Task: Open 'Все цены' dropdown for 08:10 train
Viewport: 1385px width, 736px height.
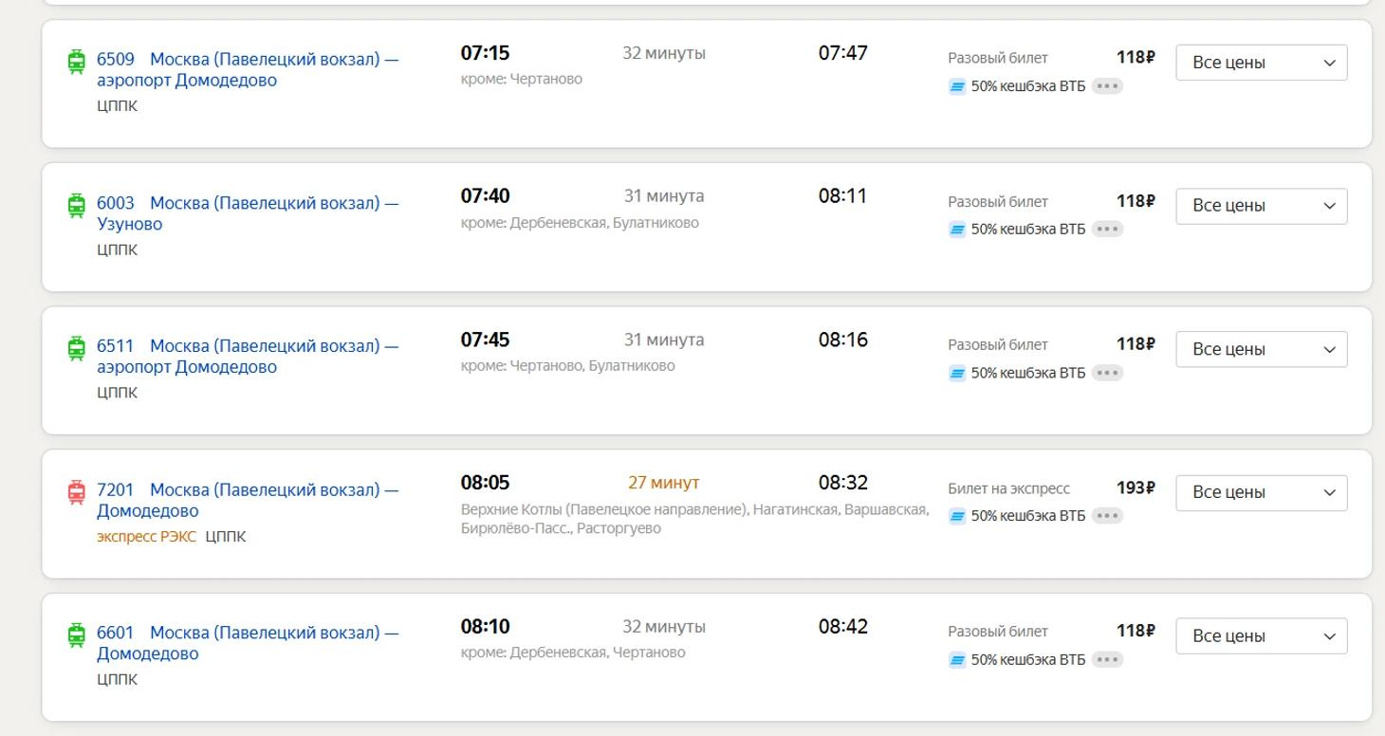Action: tap(1261, 636)
